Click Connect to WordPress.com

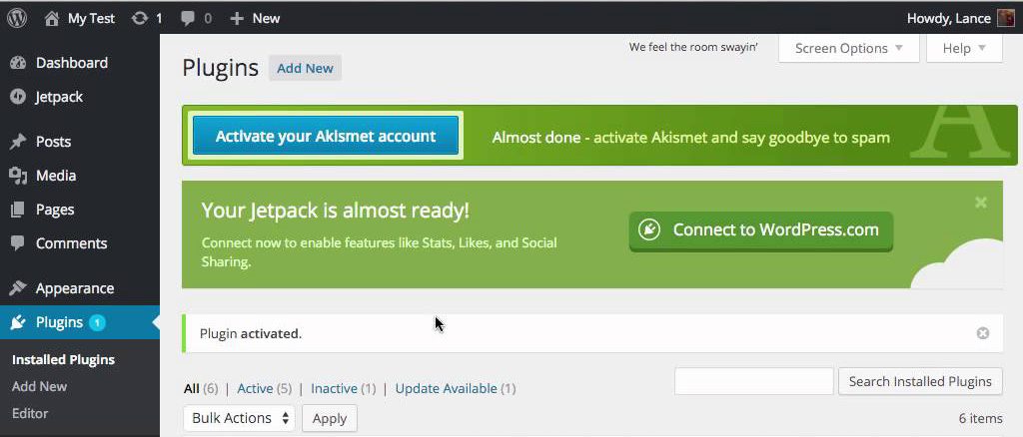click(760, 230)
